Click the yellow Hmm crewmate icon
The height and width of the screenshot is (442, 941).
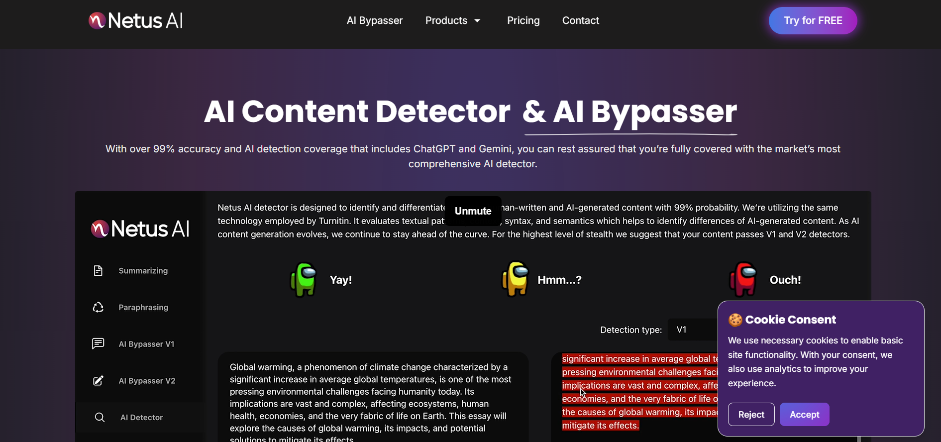tap(515, 279)
